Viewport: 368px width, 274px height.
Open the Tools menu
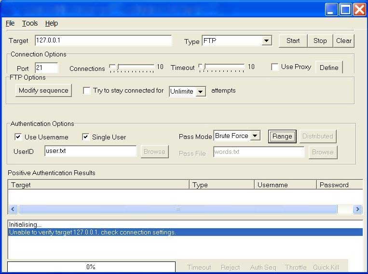click(x=30, y=23)
